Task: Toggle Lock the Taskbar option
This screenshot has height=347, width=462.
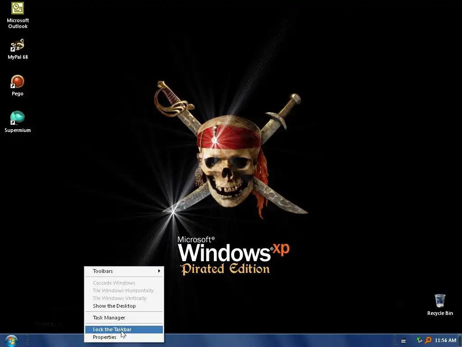Action: (124, 329)
